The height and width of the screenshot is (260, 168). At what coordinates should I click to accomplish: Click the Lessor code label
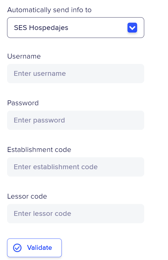point(27,196)
